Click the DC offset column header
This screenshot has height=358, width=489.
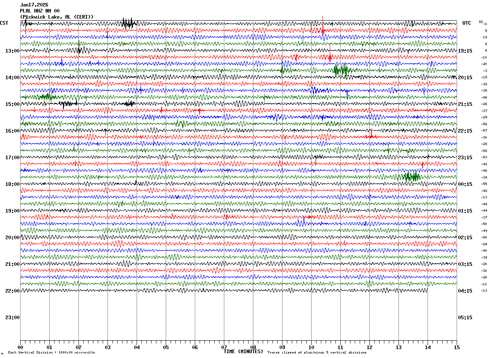point(481,22)
